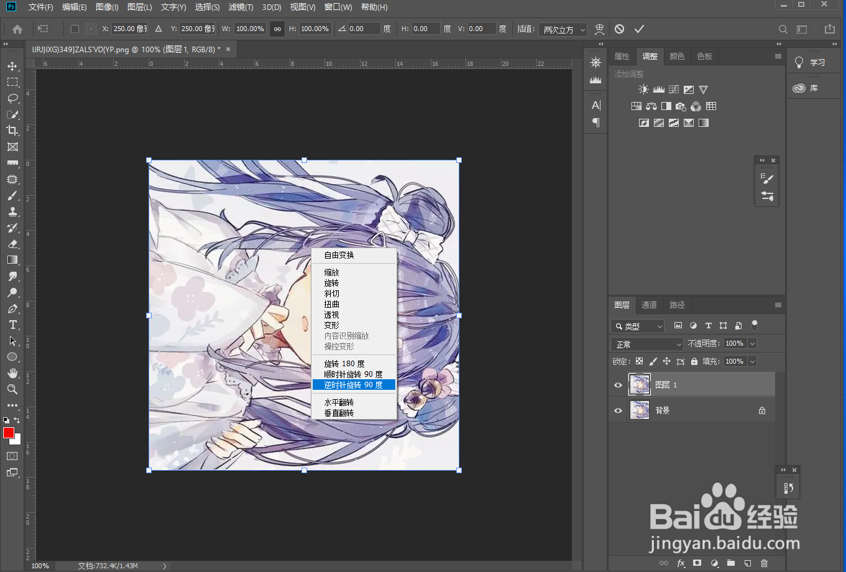
Task: Open opacity 不透明度 dropdown arrow
Action: (752, 344)
